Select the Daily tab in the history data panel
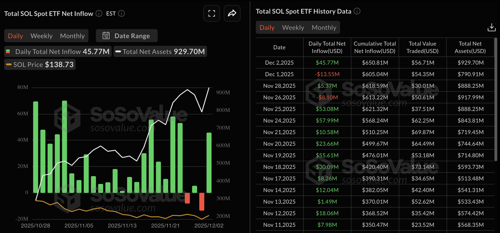Viewport: 500px width, 233px height. pos(267,27)
